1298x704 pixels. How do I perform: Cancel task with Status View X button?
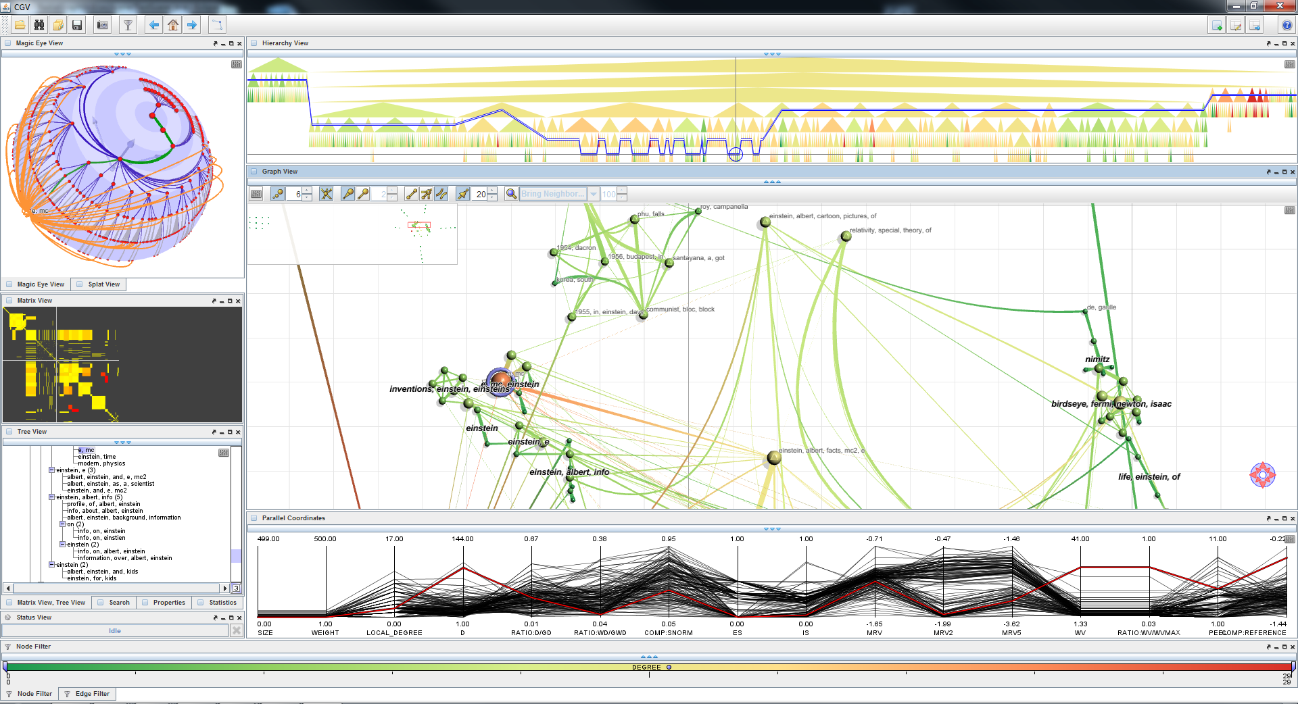click(237, 630)
